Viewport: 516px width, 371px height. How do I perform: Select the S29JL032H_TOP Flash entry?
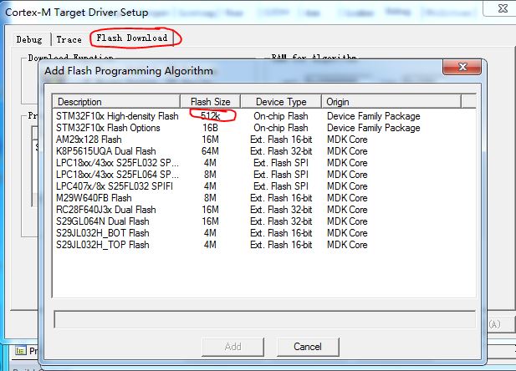click(102, 245)
